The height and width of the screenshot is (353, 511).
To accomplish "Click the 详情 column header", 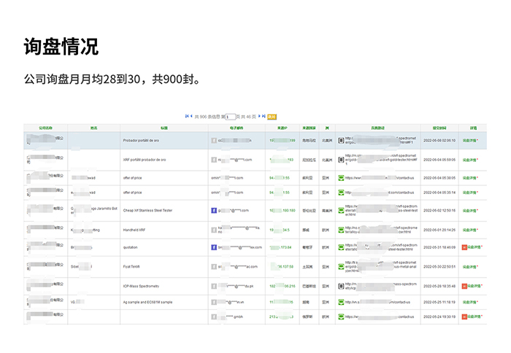I will click(x=473, y=128).
